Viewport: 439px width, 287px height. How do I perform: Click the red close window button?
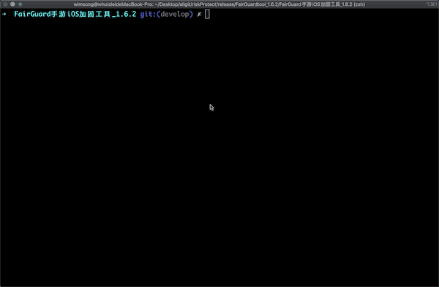click(x=5, y=4)
